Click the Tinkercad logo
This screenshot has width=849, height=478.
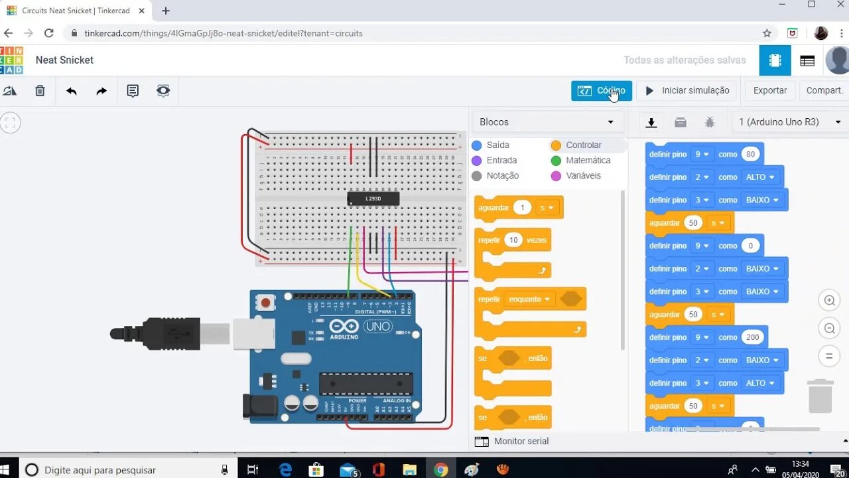(11, 60)
